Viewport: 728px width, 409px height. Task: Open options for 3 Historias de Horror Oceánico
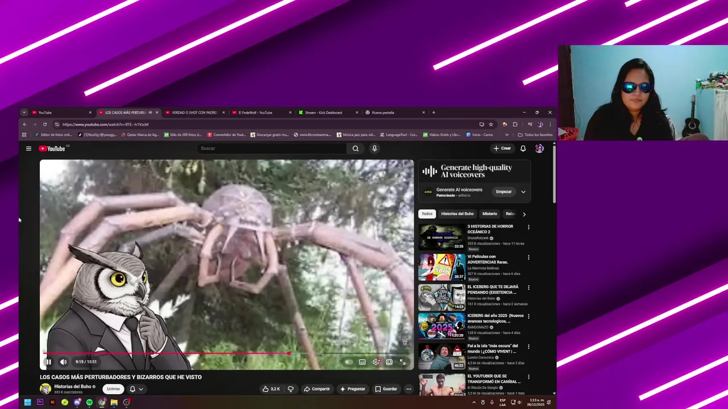(x=528, y=227)
